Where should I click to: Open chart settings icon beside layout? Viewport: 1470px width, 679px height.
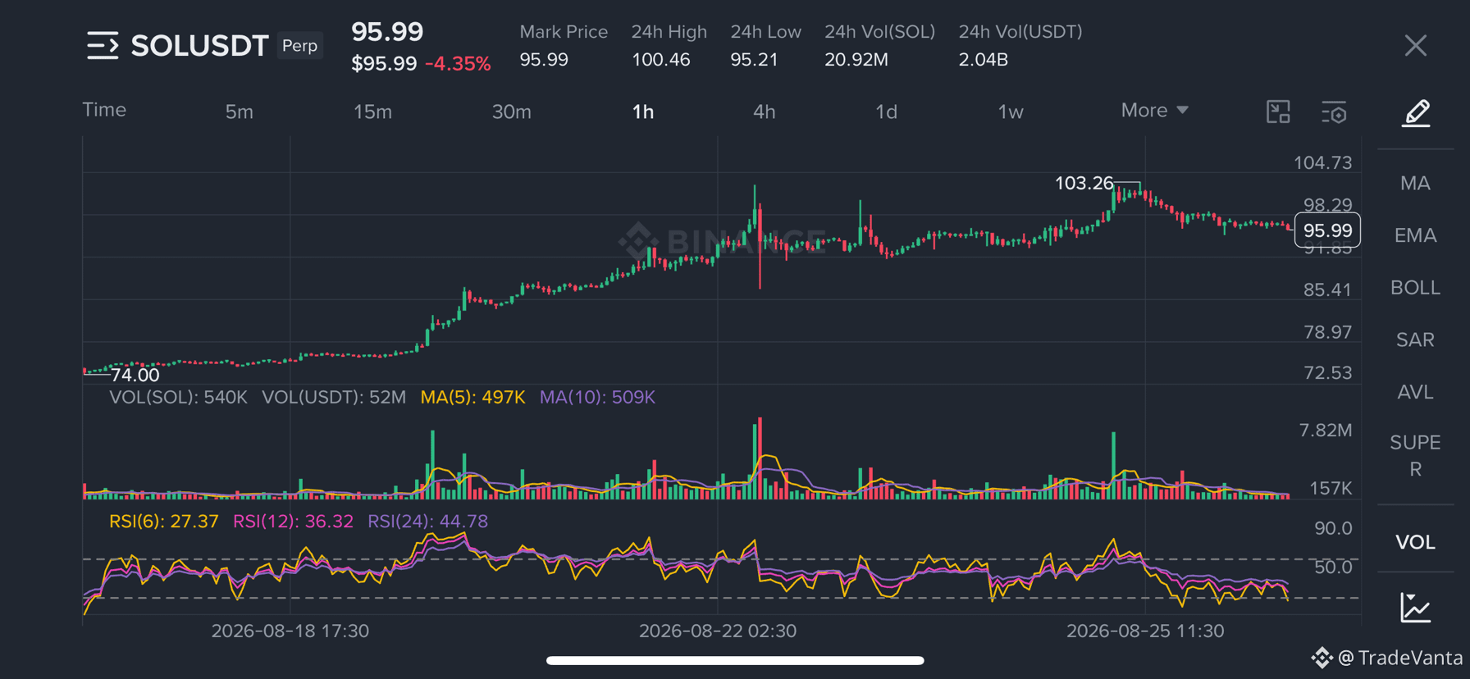1334,112
